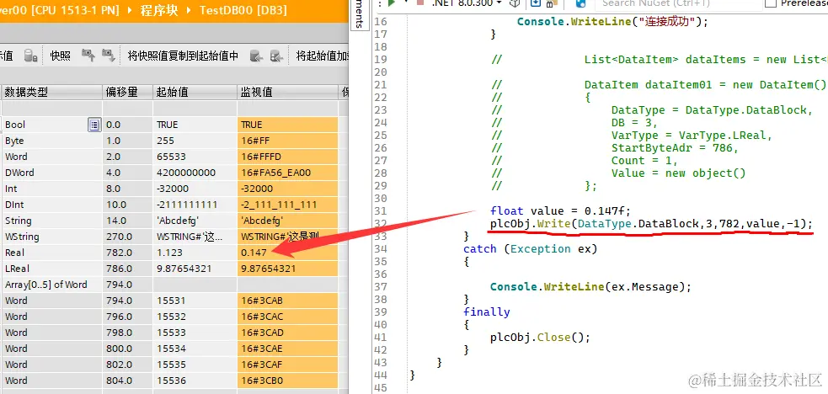Click the cube icon next to .NET 8.0.300
The height and width of the screenshot is (394, 828).
click(515, 3)
